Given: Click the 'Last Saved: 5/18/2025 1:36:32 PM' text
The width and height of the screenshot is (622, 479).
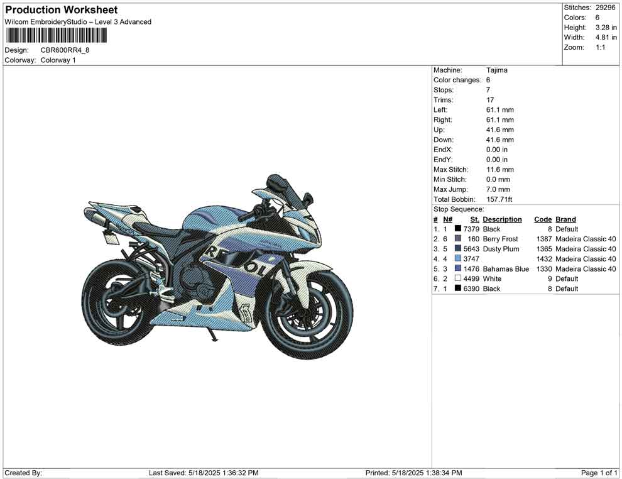Looking at the screenshot, I should coord(204,473).
